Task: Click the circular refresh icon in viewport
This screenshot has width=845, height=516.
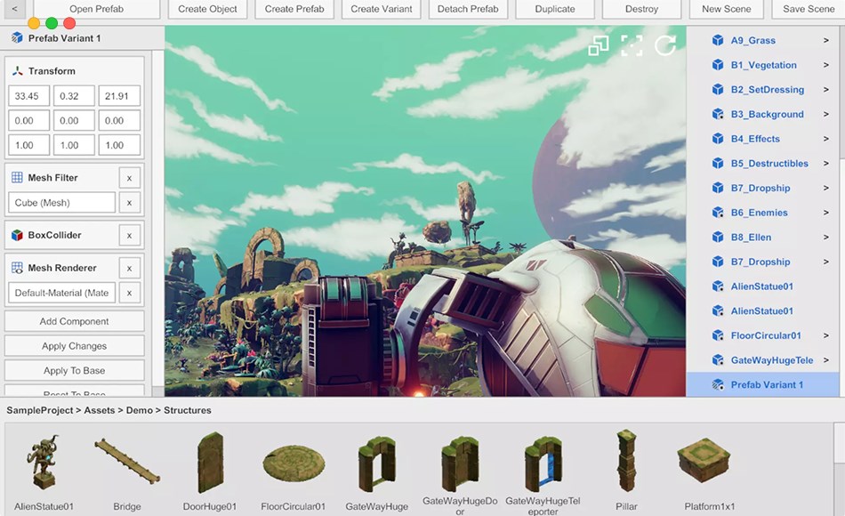Action: point(665,46)
